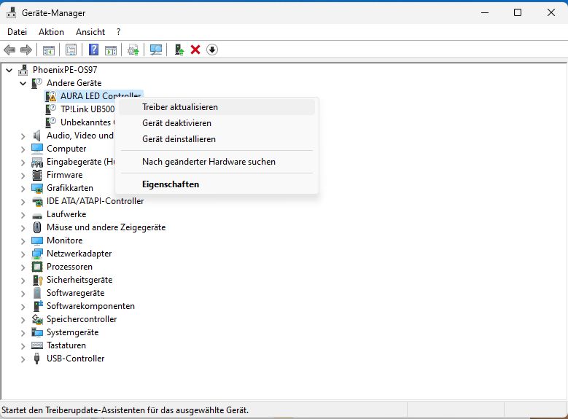Collapse the PhoenixPE-OS97 root node

pyautogui.click(x=9, y=70)
